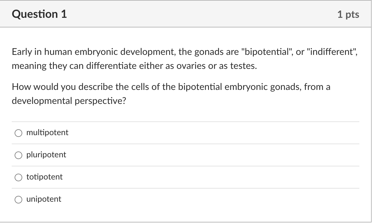Image resolution: width=374 pixels, height=223 pixels.
Task: Select the totipotent radio button
Action: (18, 177)
